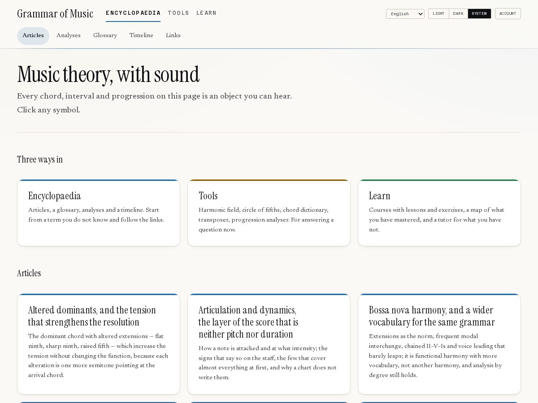Open the Bossa nova harmony article card

pyautogui.click(x=439, y=344)
